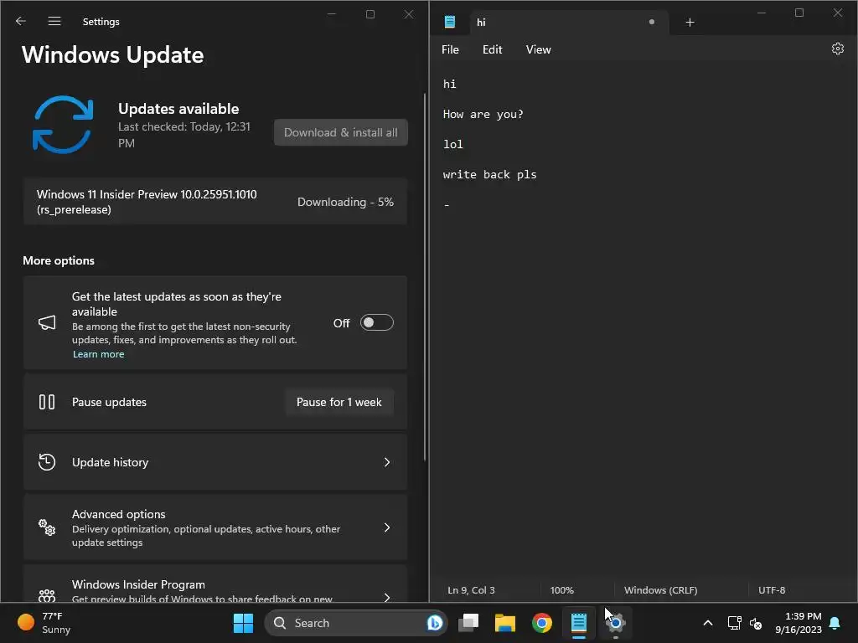Click the Windows (CRLF) line ending indicator
This screenshot has width=858, height=643.
pos(660,590)
